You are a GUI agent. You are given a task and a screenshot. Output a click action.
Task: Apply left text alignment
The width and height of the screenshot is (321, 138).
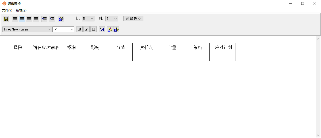pos(15,19)
